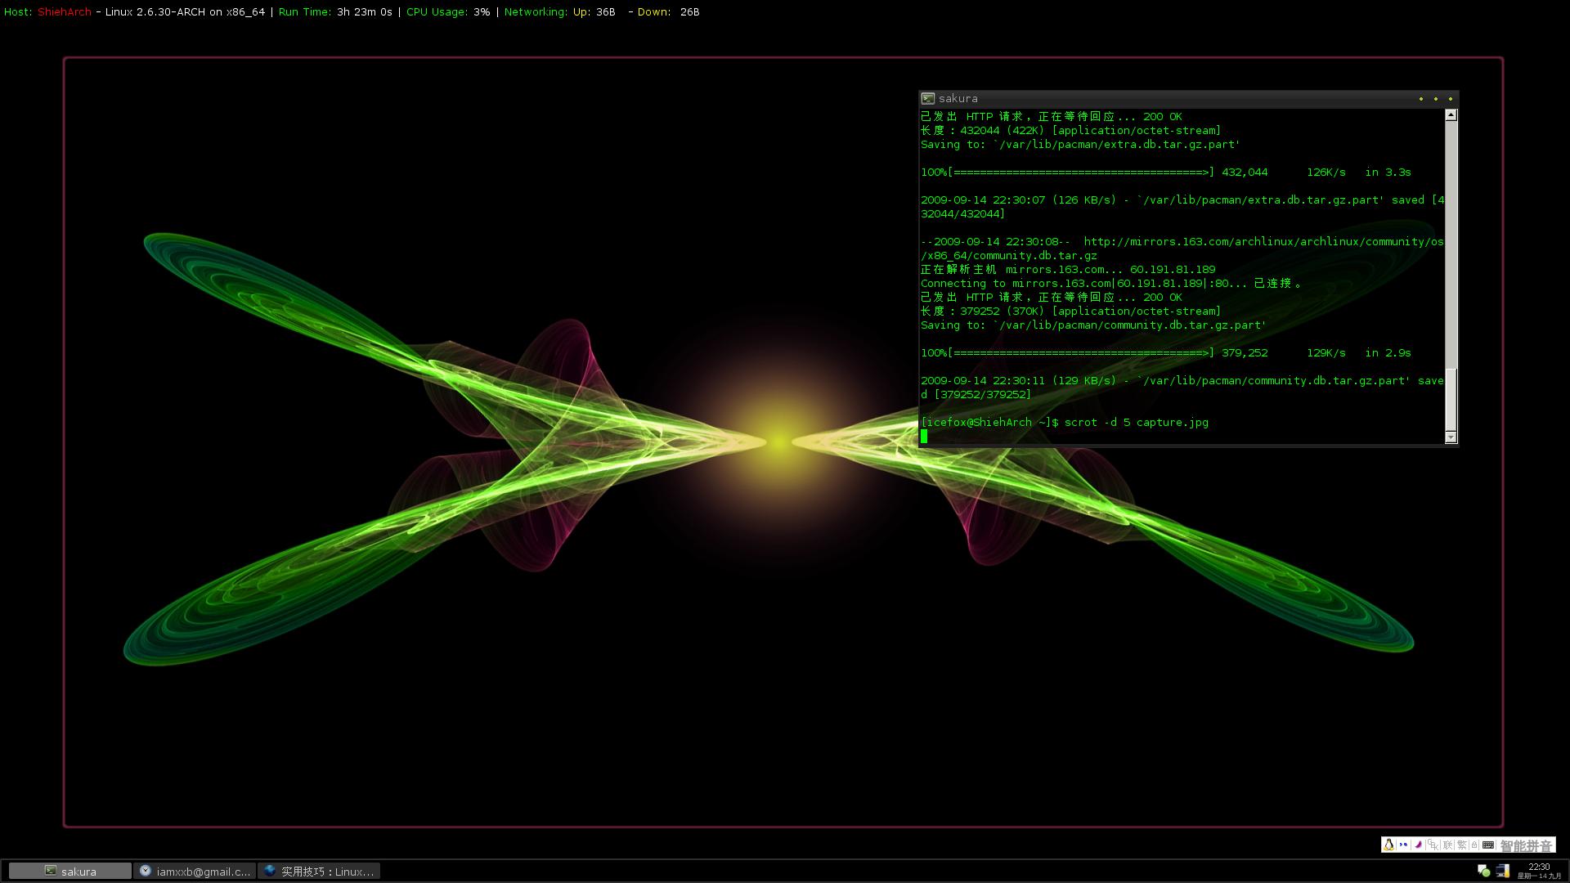The width and height of the screenshot is (1570, 883).
Task: Click inside the terminal at the green cursor
Action: [924, 437]
